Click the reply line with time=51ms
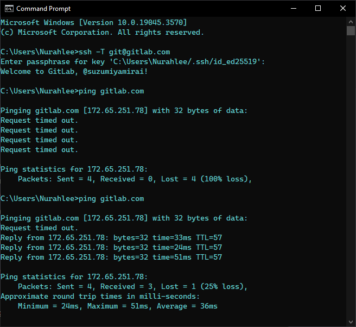 (x=111, y=257)
